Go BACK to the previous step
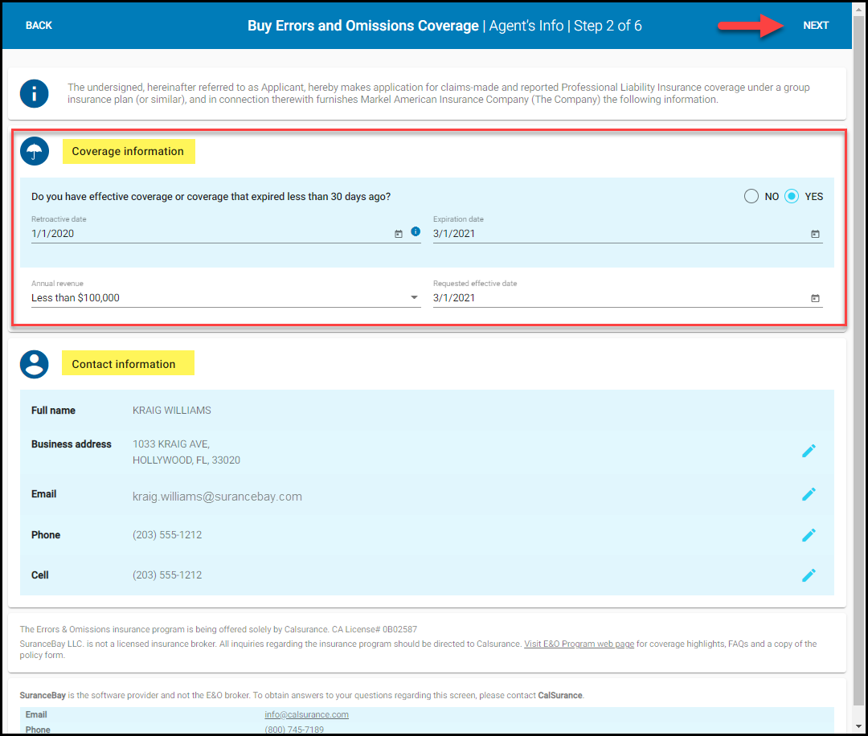This screenshot has width=868, height=736. point(39,26)
